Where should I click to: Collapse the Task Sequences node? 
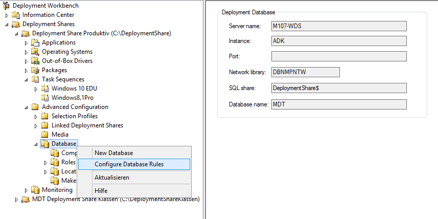[x=27, y=79]
